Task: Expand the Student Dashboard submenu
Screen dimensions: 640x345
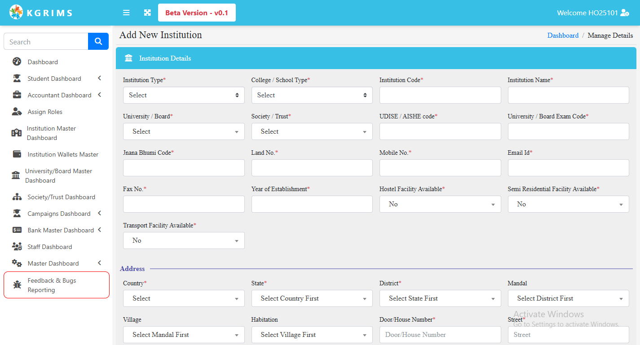Action: pos(99,79)
